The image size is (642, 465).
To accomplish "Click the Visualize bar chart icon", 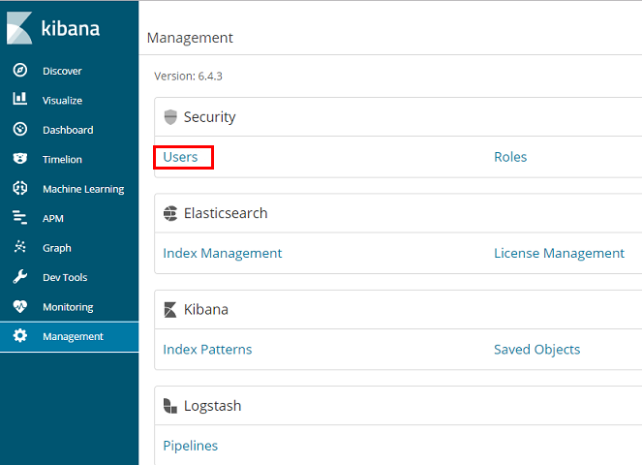I will [x=20, y=100].
